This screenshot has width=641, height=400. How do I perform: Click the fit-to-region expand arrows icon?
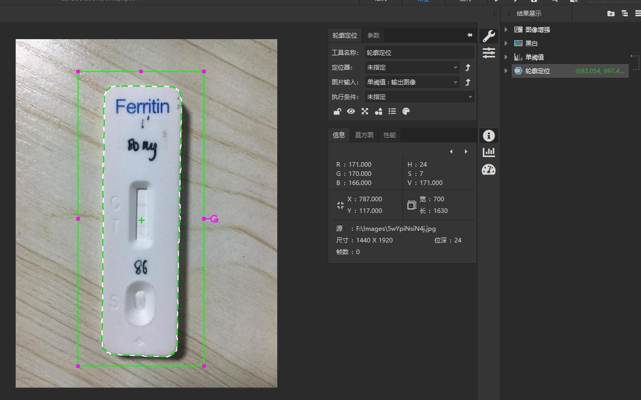coord(365,111)
